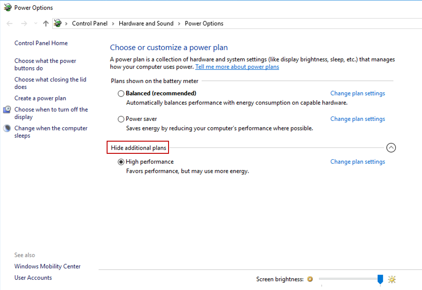
Task: Select the Balanced power plan
Action: coord(121,93)
